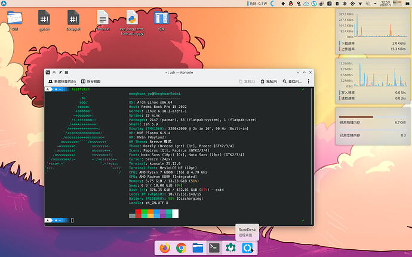The image size is (412, 257).
Task: Open Firefox from the dock
Action: click(165, 248)
